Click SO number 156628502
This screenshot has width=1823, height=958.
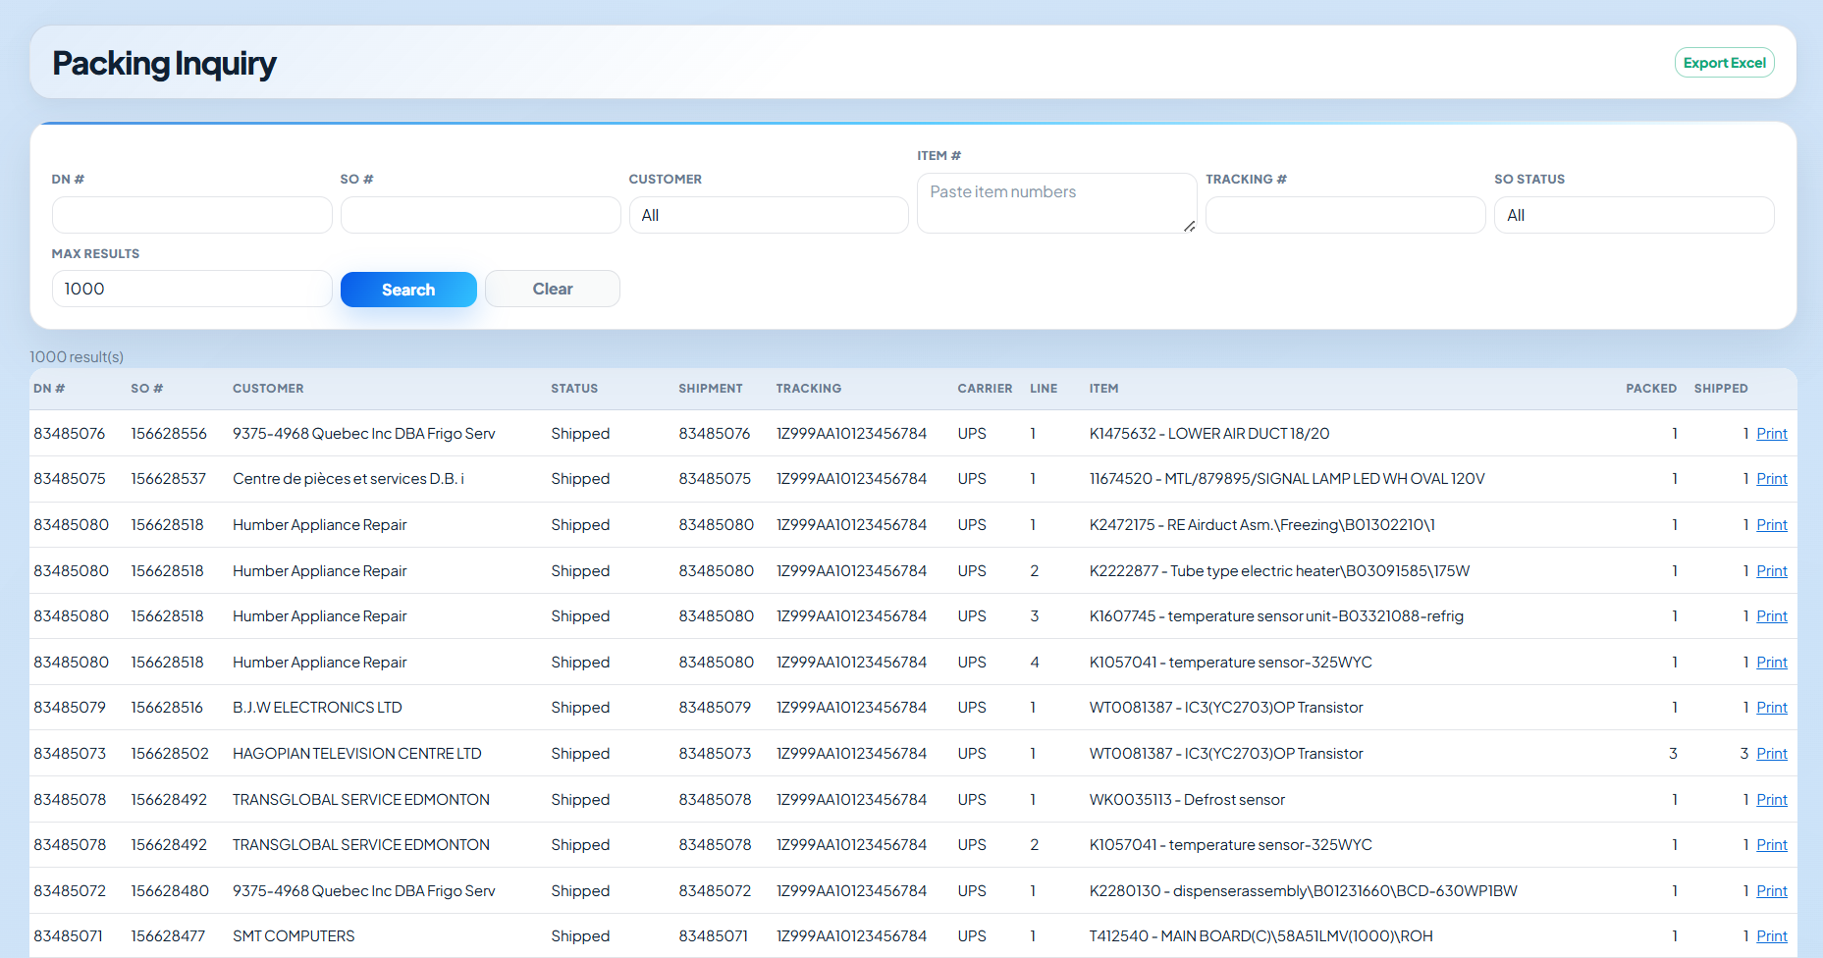tap(170, 754)
